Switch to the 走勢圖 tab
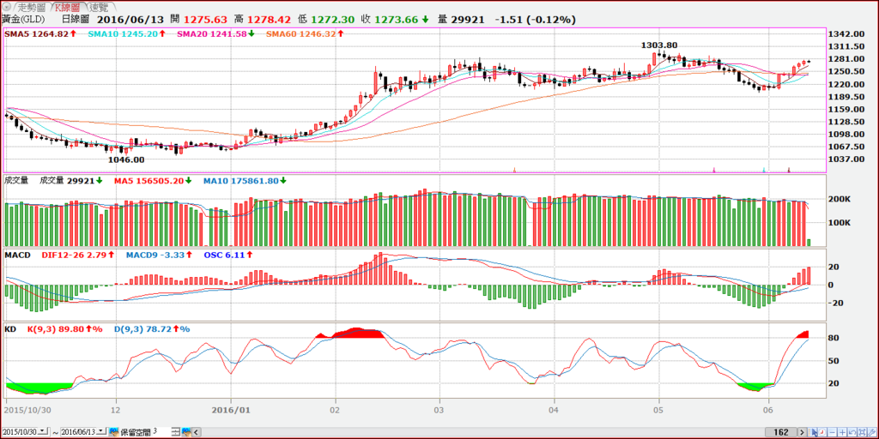The image size is (879, 439). tap(32, 7)
